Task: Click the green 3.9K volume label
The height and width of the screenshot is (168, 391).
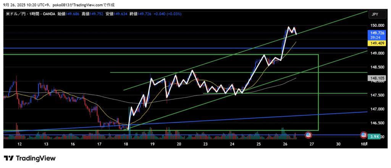Action: pos(375,136)
